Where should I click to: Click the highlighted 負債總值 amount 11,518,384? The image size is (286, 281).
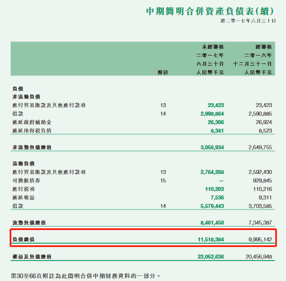point(211,240)
